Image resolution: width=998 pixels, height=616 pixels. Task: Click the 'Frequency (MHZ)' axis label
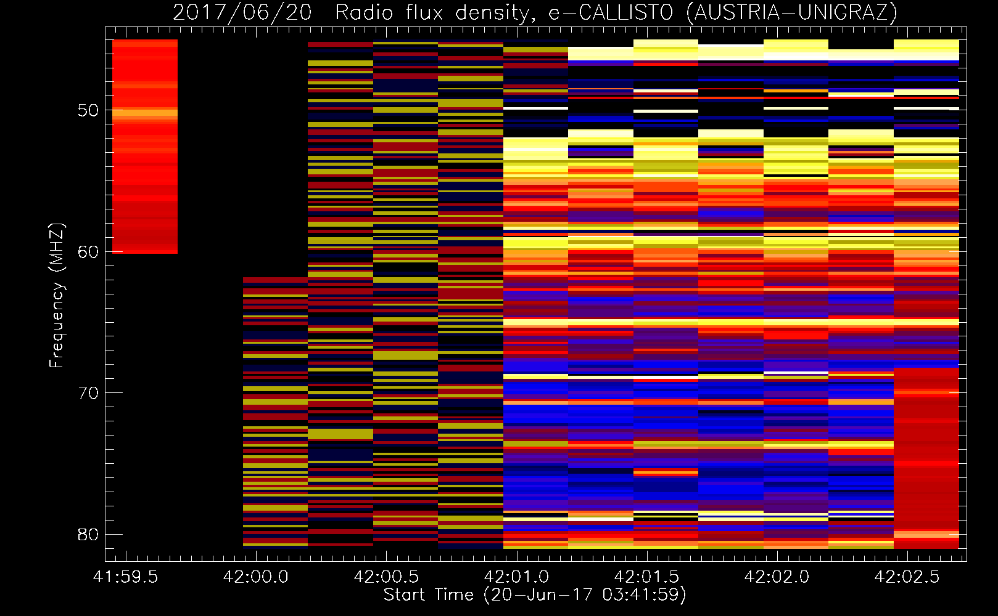[57, 296]
